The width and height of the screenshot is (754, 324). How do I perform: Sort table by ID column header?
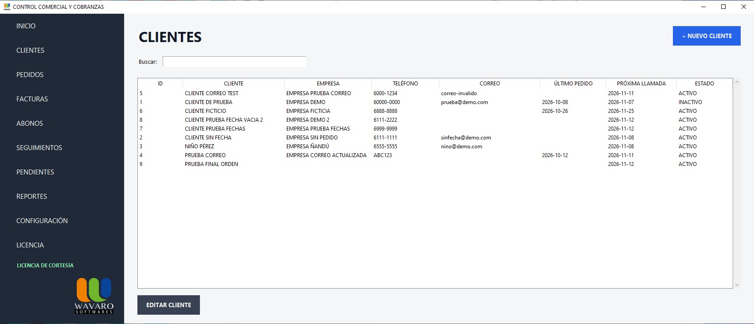(160, 84)
